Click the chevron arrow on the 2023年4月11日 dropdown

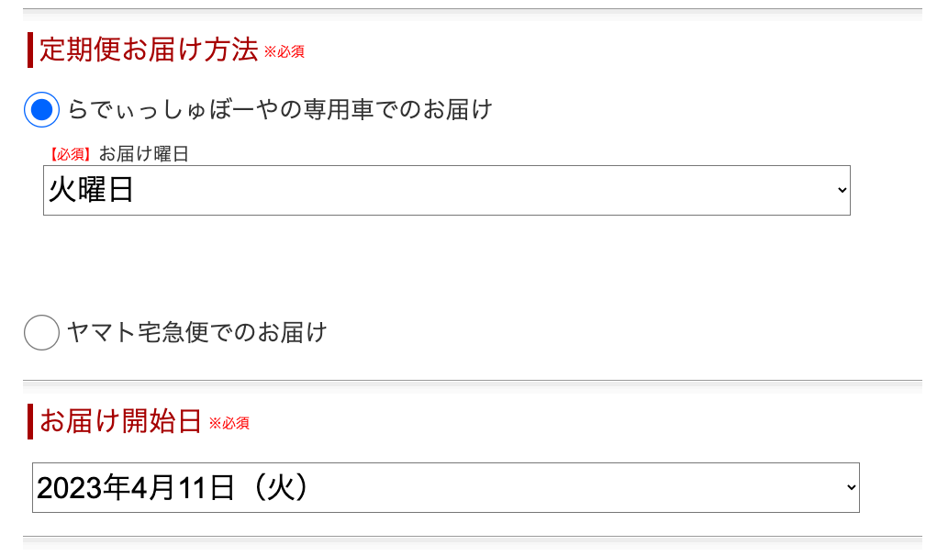point(851,487)
